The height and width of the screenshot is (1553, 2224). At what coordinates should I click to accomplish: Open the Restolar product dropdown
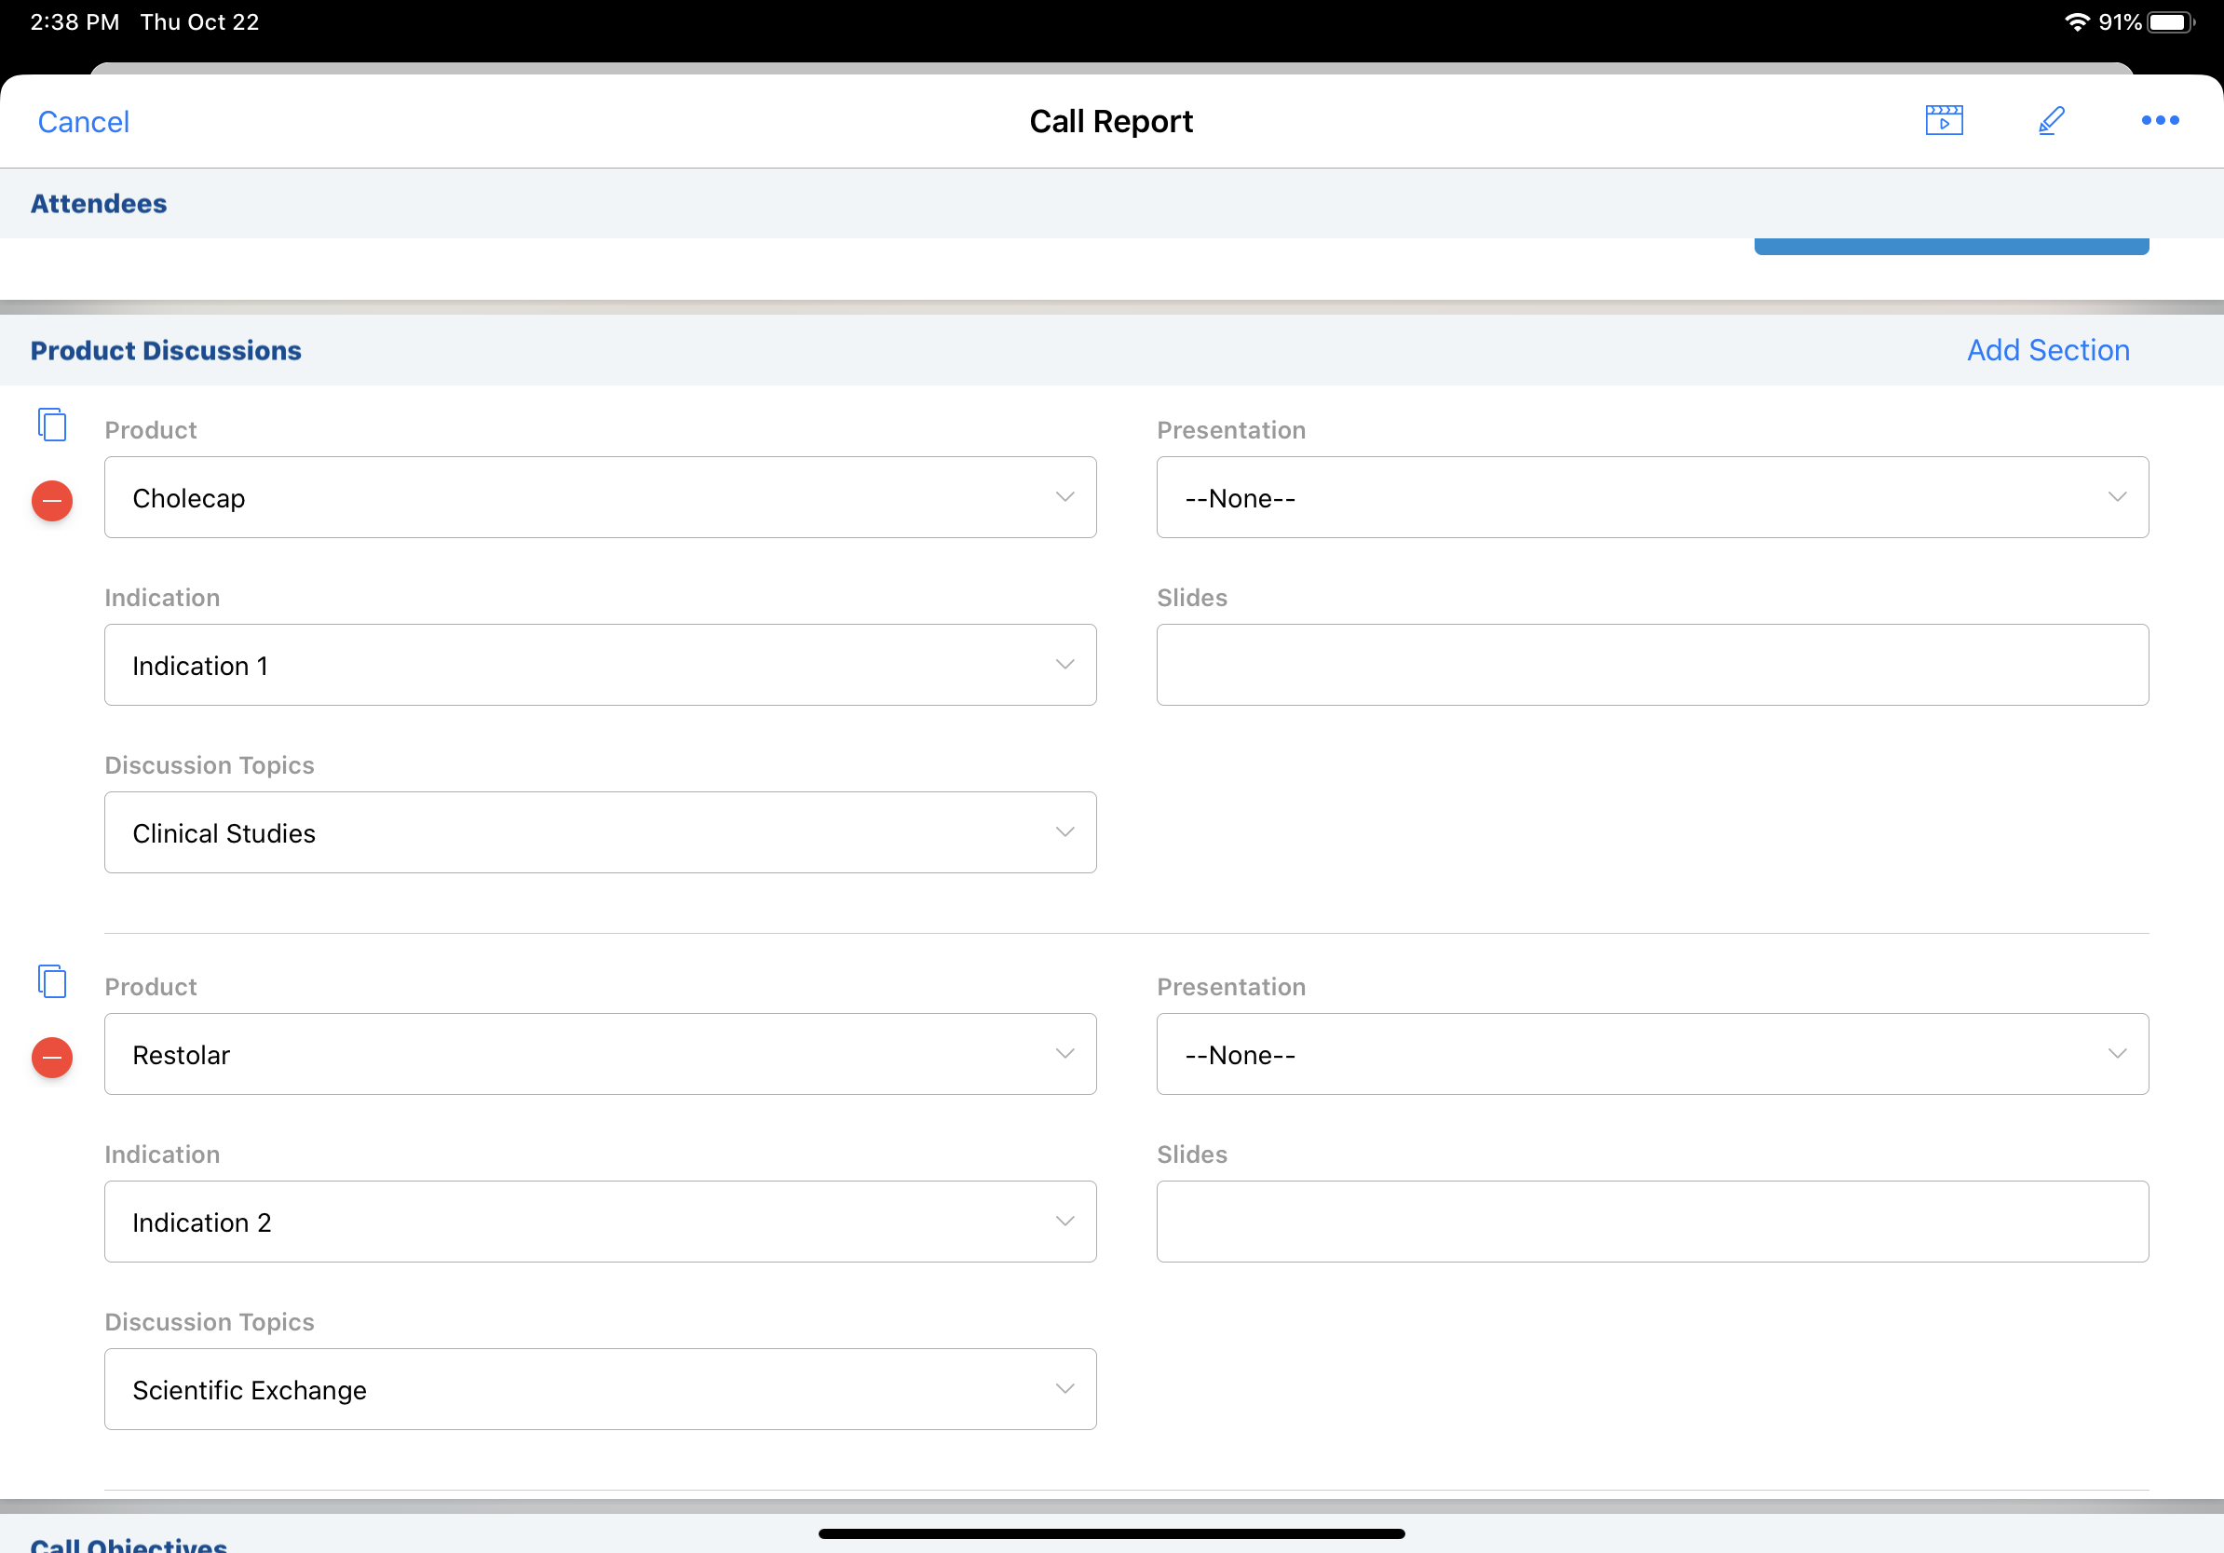click(x=600, y=1054)
